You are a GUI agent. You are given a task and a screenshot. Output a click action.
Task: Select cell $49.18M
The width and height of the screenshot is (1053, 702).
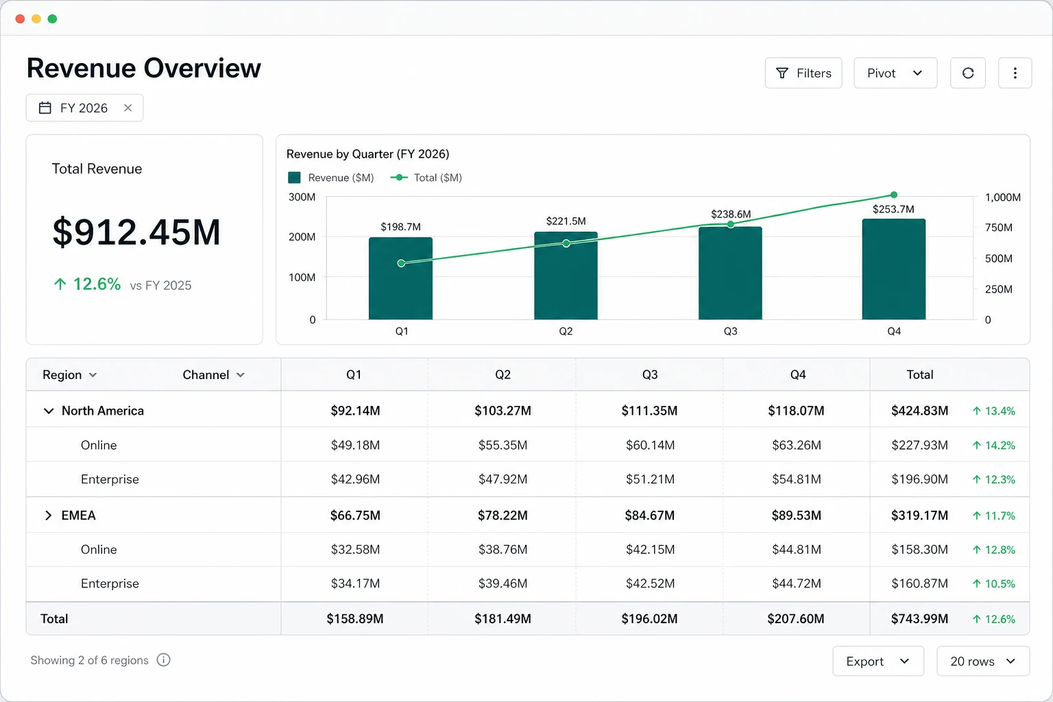355,445
